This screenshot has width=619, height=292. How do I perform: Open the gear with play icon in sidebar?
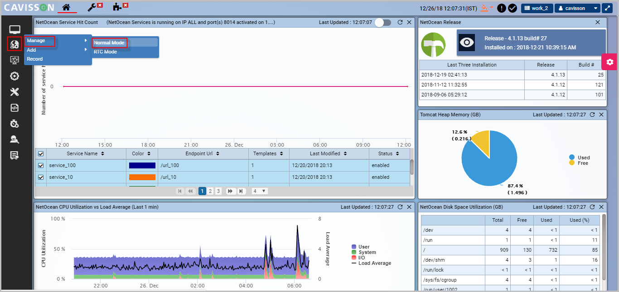(x=15, y=76)
